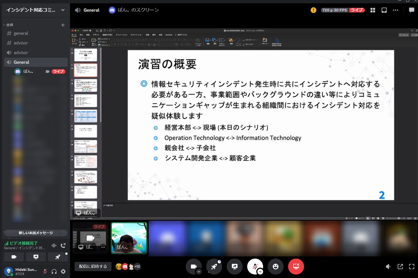Disconnect from the voice call
This screenshot has width=418, height=278.
click(63, 245)
